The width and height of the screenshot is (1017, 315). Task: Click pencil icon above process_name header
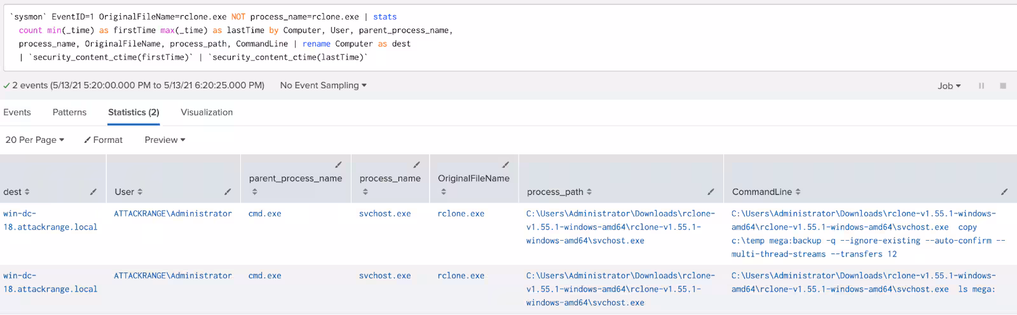tap(417, 164)
